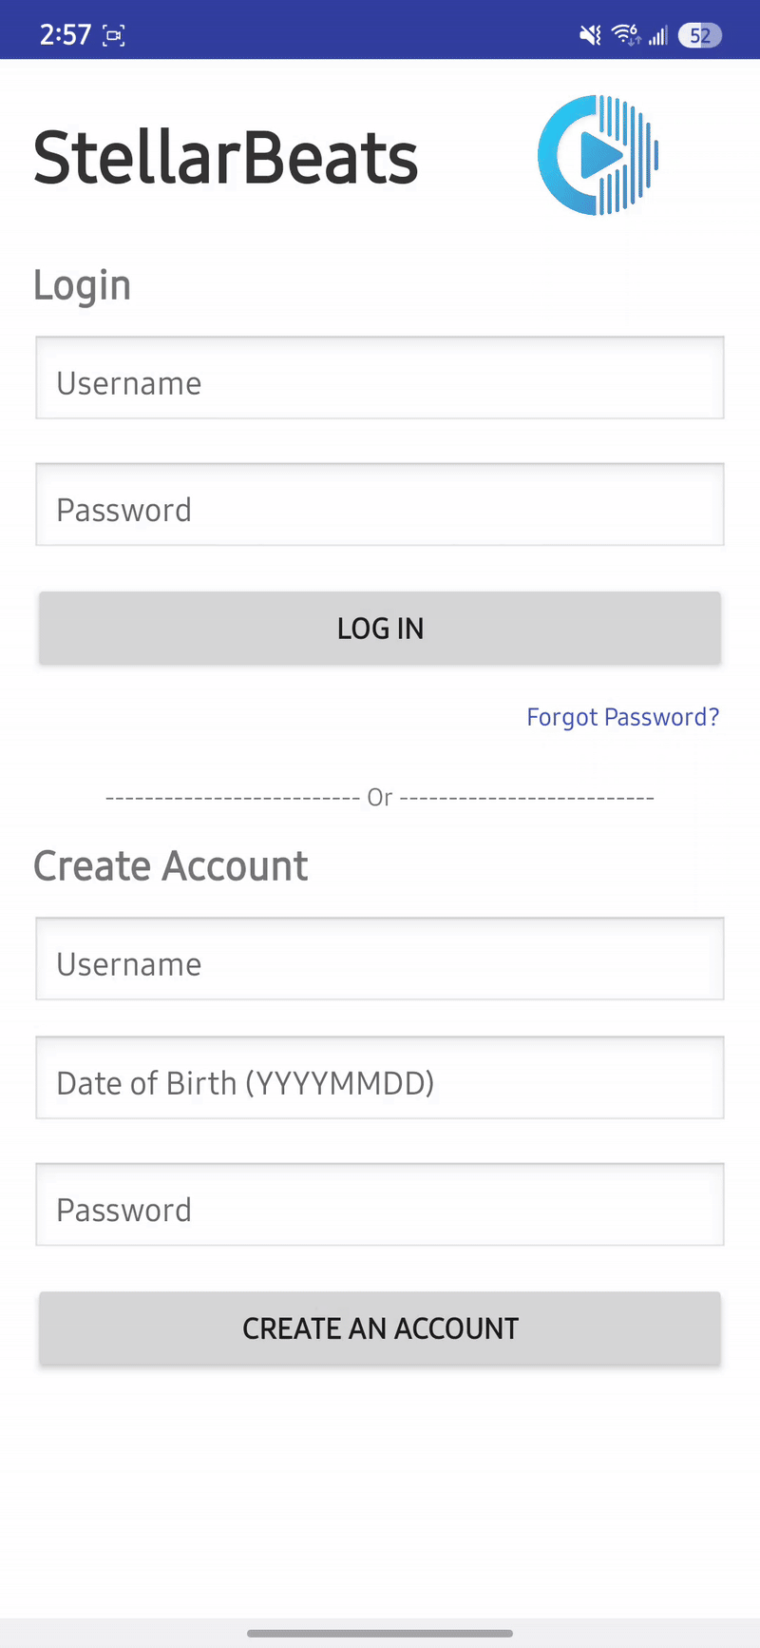
Task: Open the Forgot Password? link
Action: pyautogui.click(x=622, y=717)
